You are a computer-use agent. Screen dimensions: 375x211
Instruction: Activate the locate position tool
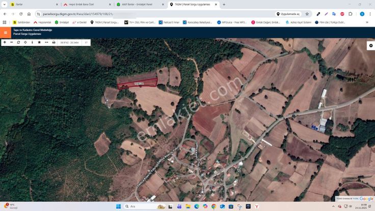click(x=25, y=42)
